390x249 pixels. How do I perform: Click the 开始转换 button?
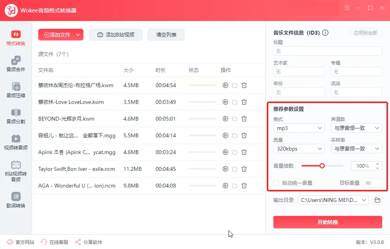pyautogui.click(x=328, y=222)
